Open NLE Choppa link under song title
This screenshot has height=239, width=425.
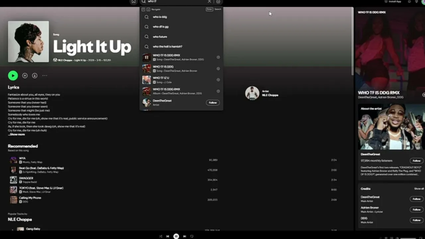(x=65, y=60)
